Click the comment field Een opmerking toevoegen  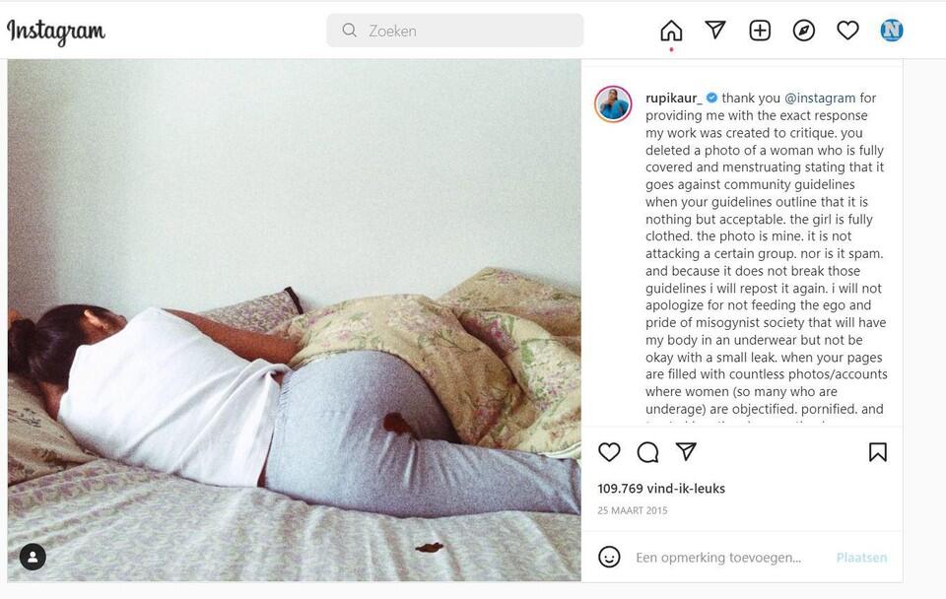[x=718, y=558]
